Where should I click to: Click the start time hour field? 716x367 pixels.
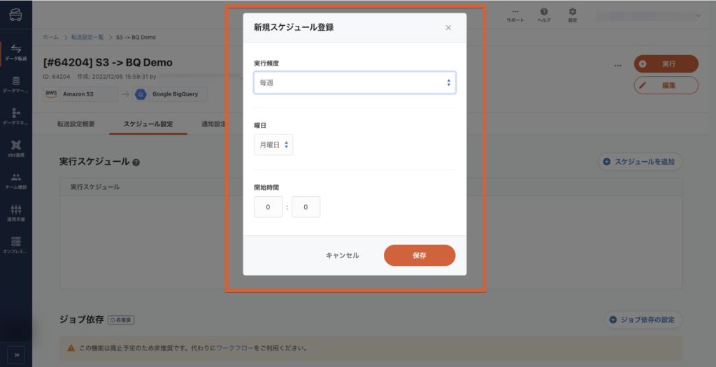(268, 207)
